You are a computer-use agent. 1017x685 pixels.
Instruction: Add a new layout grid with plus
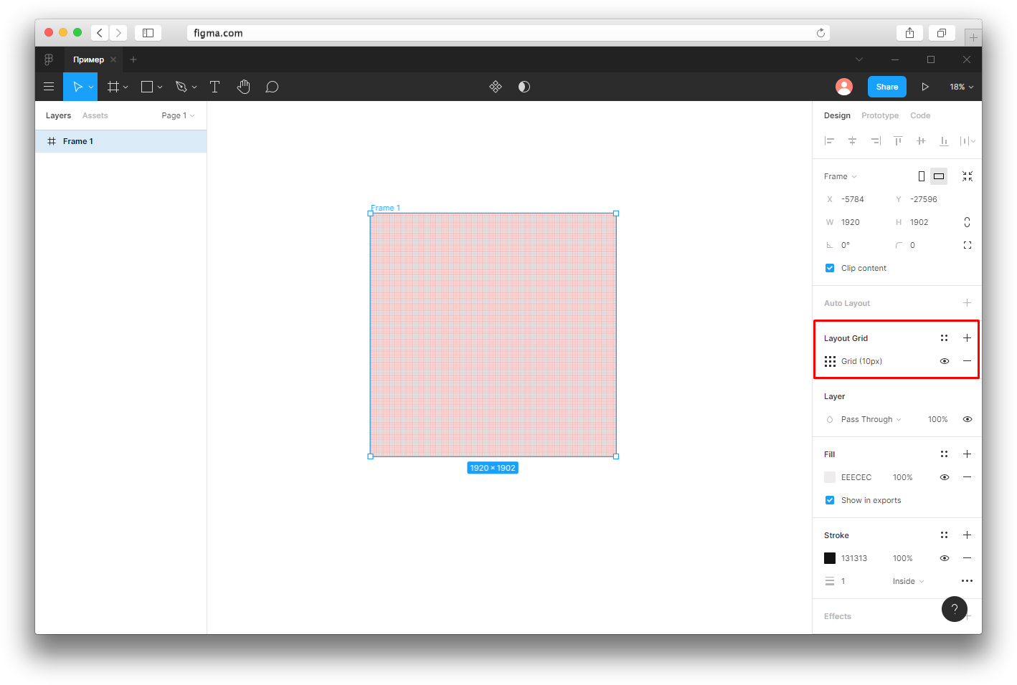(x=967, y=337)
